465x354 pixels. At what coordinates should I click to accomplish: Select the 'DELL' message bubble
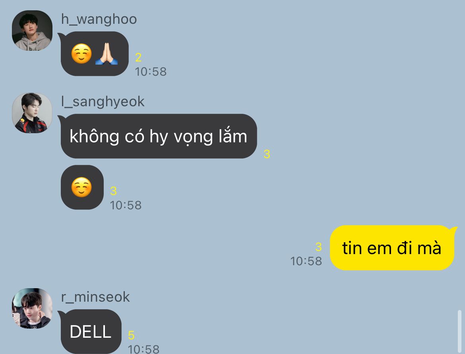[91, 331]
